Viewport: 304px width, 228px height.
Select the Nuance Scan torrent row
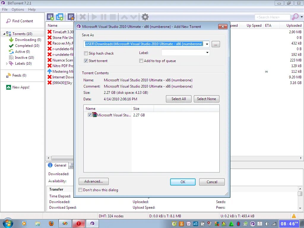[61, 60]
